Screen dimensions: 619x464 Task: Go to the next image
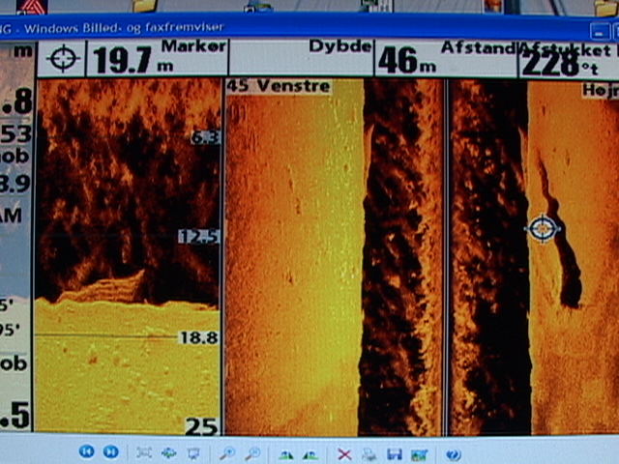[x=110, y=452]
